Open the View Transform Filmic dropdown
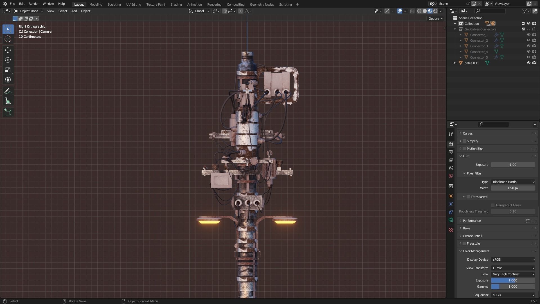Screen dimensions: 540x304 513,268
